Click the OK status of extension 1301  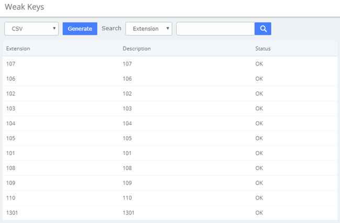(x=259, y=213)
